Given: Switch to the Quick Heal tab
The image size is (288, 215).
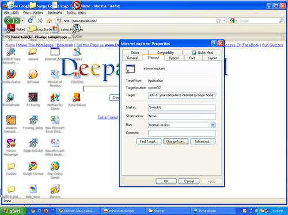Looking at the screenshot, I should [x=202, y=52].
